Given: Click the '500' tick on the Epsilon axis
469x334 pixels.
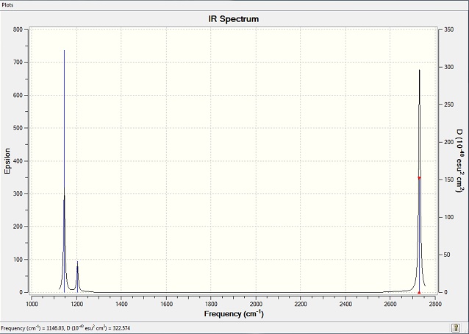Looking at the screenshot, I should [18, 128].
